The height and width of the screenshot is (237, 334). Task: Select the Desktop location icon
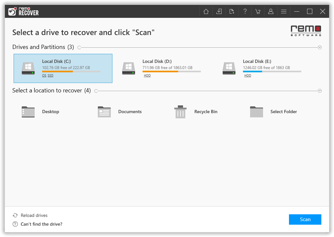pos(28,112)
